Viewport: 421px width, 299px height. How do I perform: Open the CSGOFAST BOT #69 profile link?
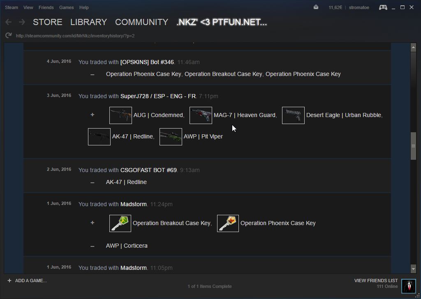148,170
